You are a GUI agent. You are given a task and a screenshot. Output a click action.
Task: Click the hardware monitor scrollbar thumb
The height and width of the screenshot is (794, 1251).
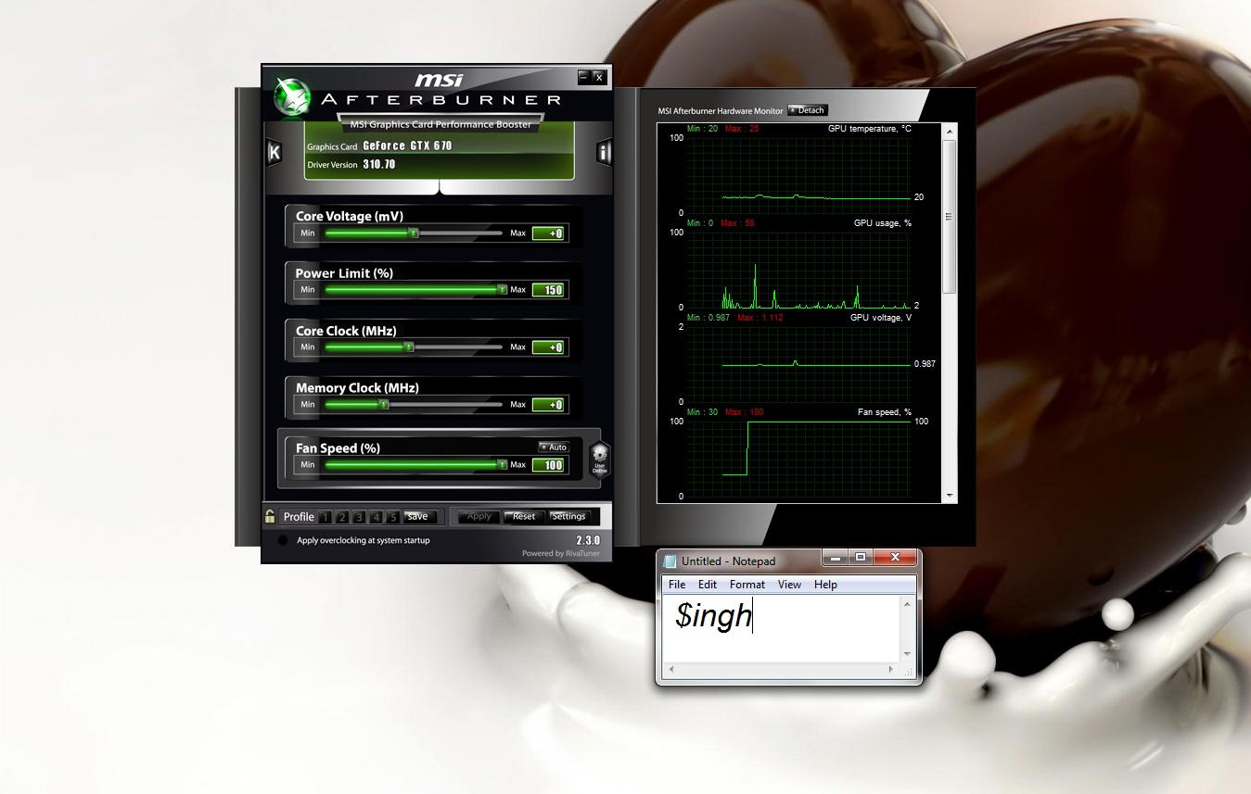[x=949, y=217]
